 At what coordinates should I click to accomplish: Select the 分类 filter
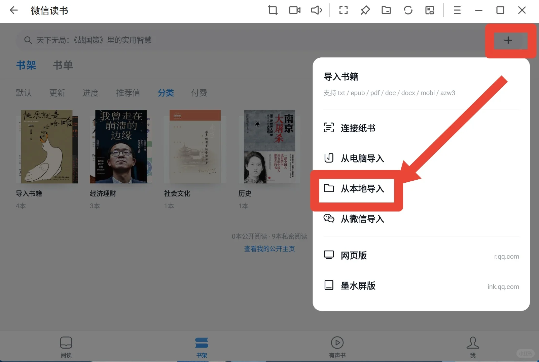(166, 93)
